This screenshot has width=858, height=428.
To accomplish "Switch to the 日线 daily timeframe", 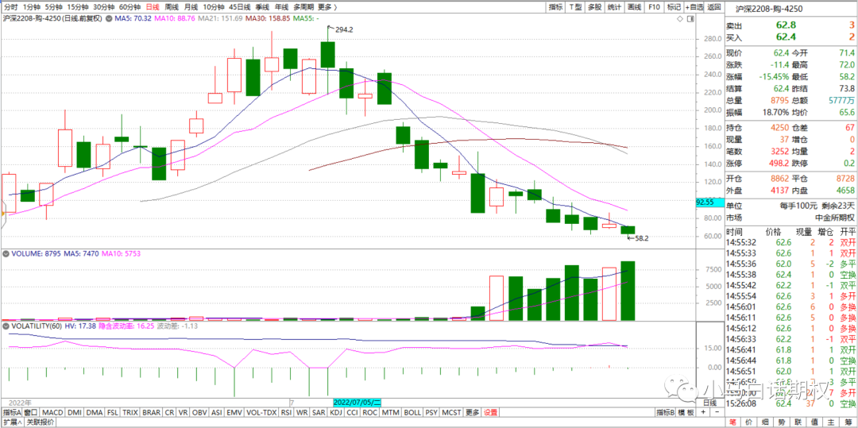I will [x=152, y=6].
